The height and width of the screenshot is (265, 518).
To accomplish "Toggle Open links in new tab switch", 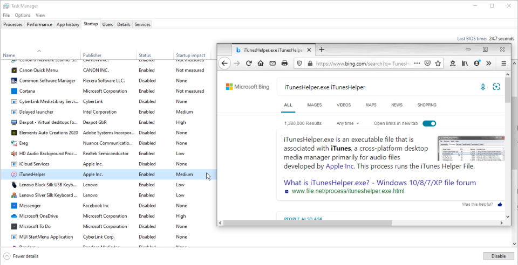I will tap(429, 123).
